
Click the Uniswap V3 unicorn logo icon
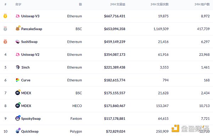point(17,16)
